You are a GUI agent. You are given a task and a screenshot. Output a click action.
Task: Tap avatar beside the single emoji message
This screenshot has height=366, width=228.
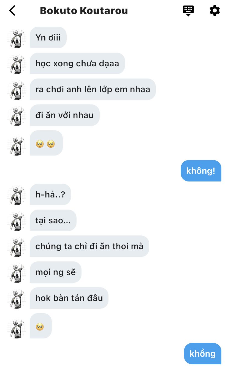[17, 329]
